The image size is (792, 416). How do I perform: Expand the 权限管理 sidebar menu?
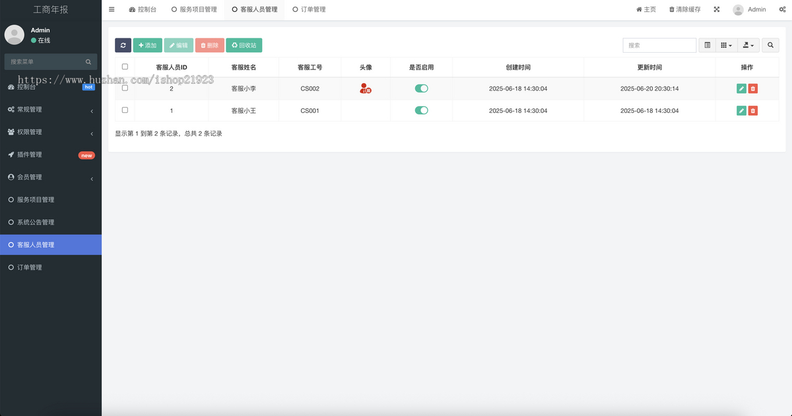[51, 132]
